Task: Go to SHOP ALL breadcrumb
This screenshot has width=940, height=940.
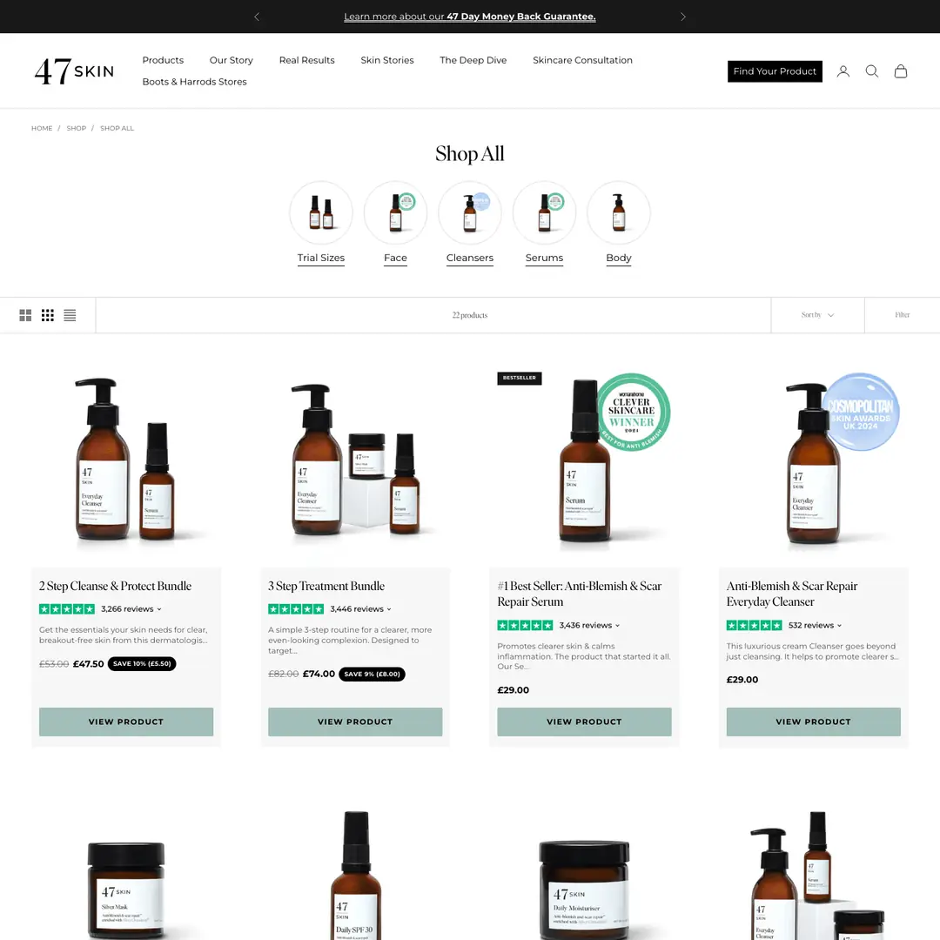Action: point(117,128)
